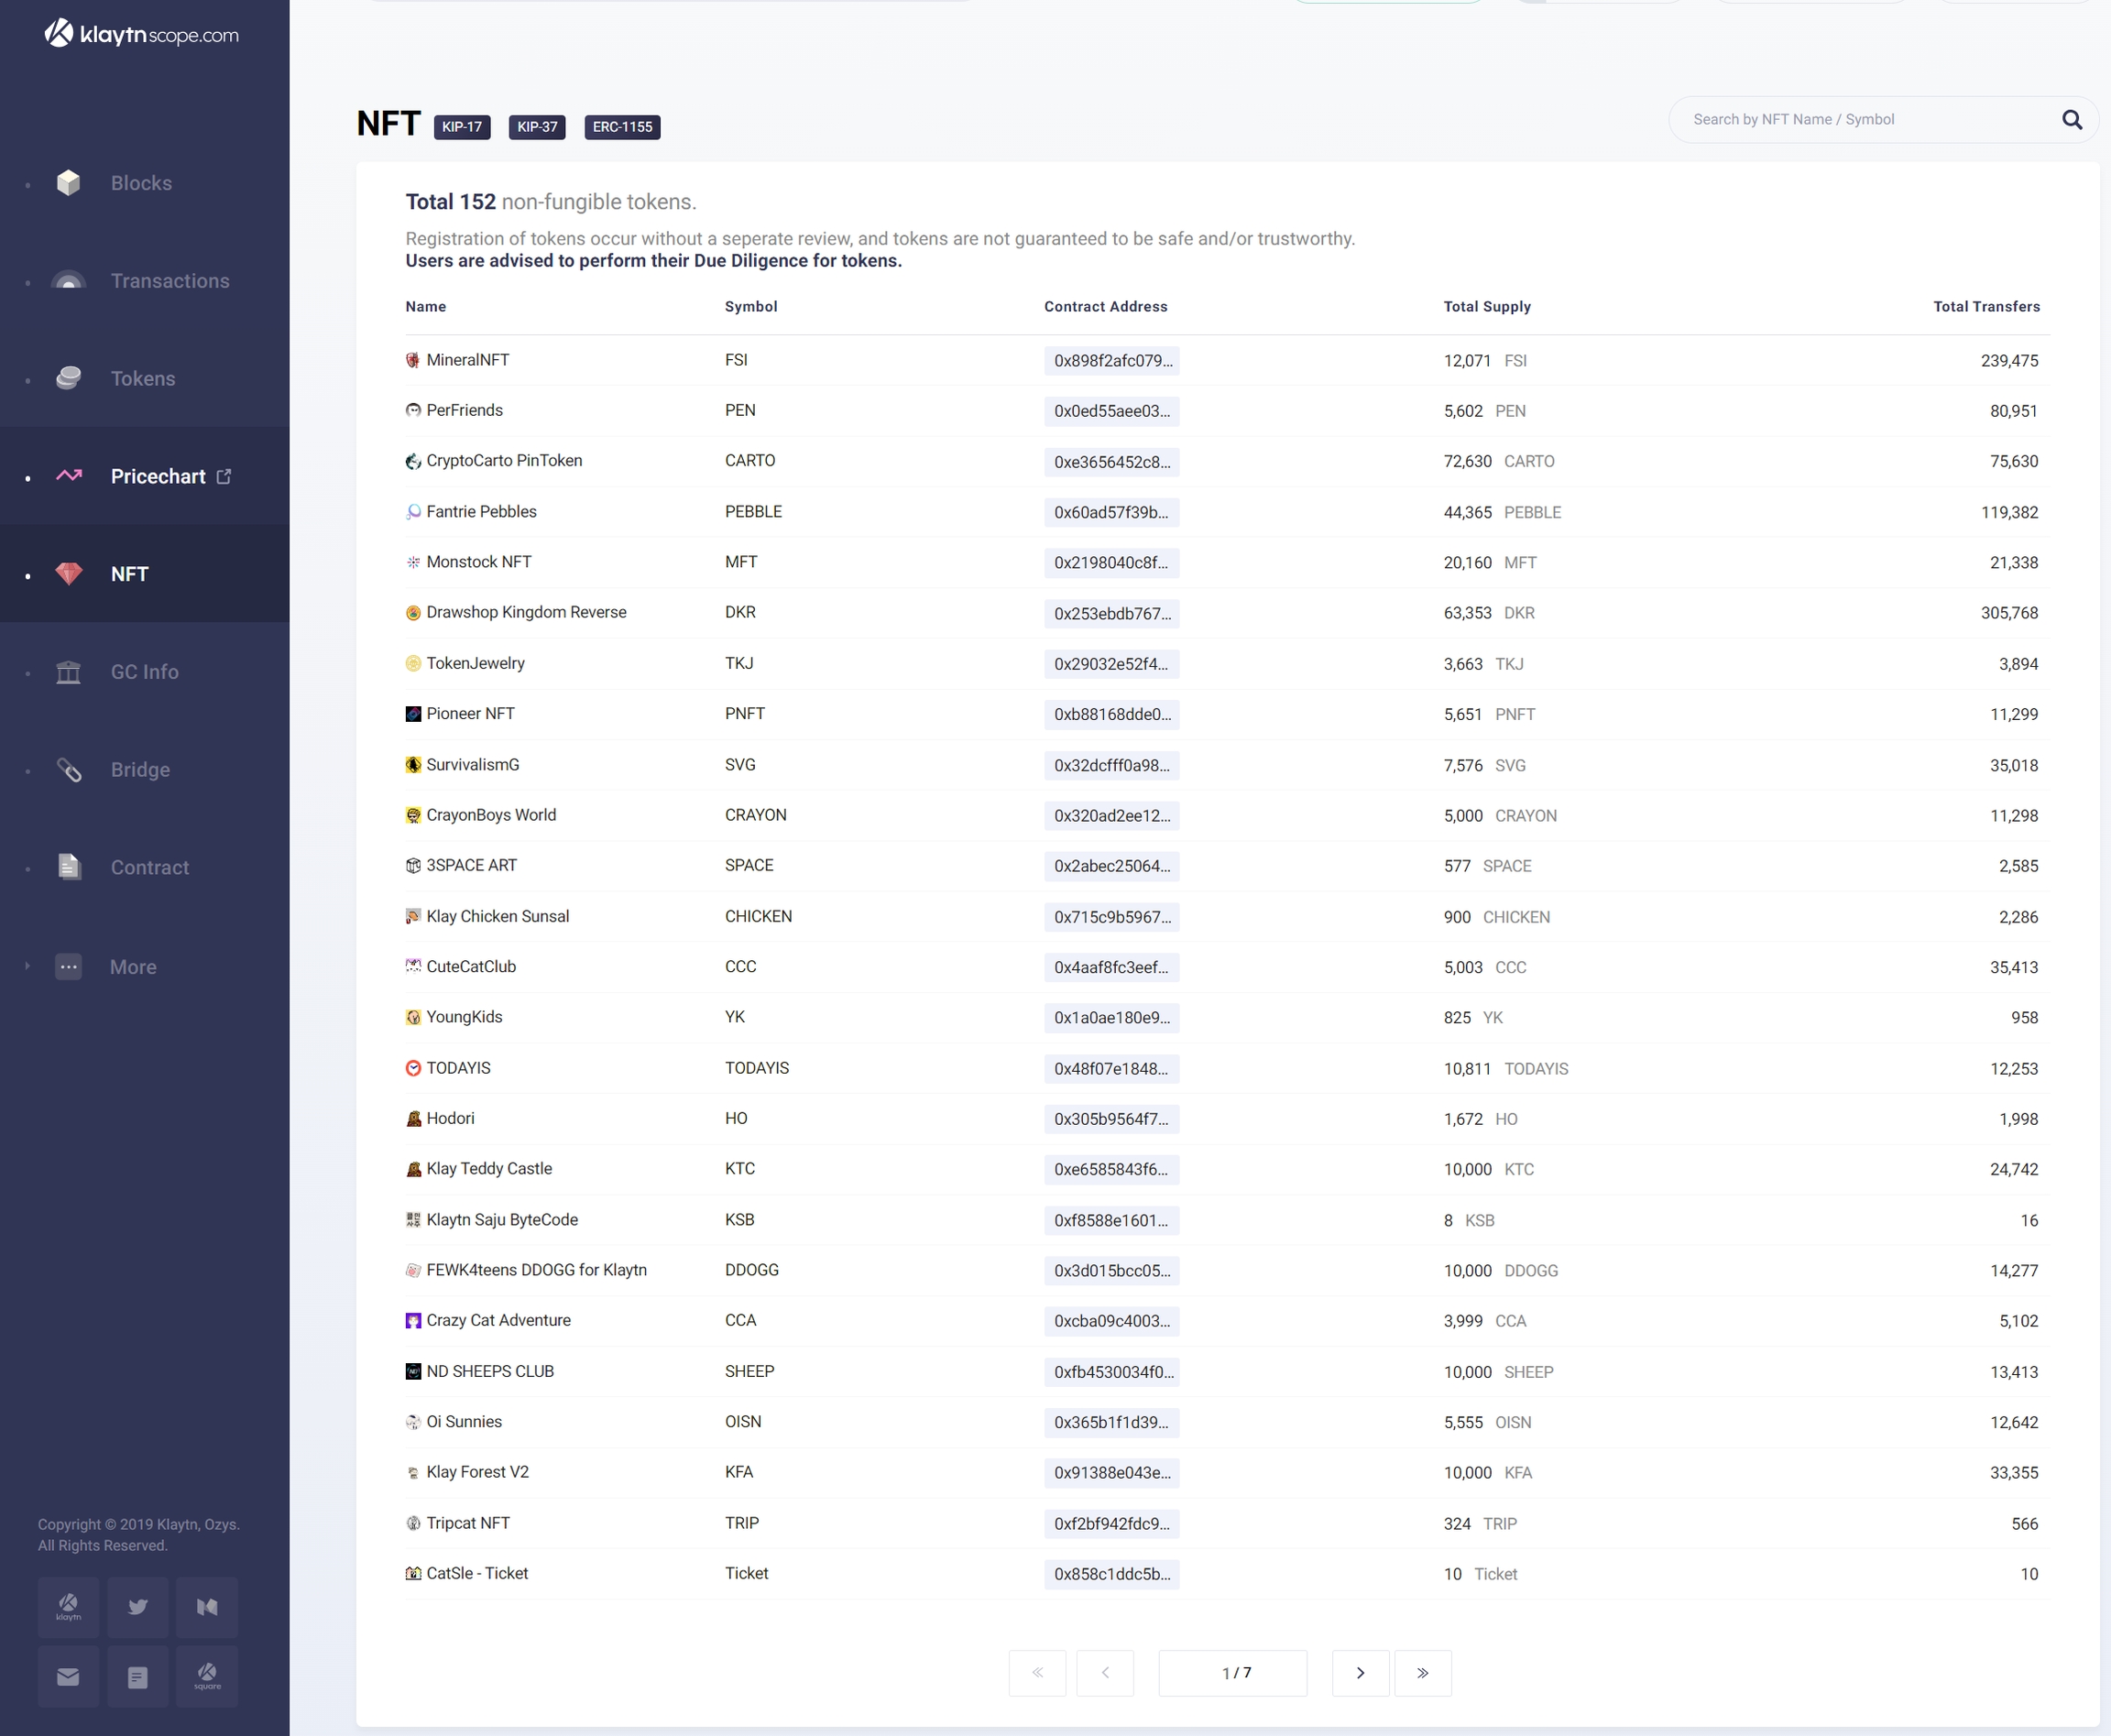Select the ERC-1155 filter tag
The image size is (2111, 1736).
click(622, 127)
